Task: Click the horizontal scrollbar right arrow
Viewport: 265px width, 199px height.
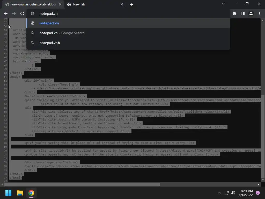Action: click(259, 184)
